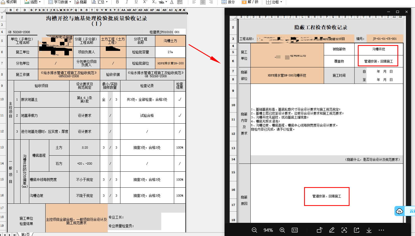Toggle italic text formatting
Image resolution: width=415 pixels, height=236 pixels.
tap(127, 2)
